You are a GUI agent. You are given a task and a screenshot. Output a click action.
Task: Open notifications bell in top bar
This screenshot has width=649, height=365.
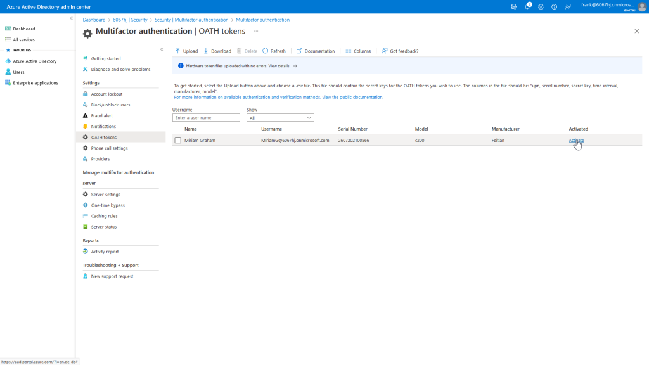[527, 6]
